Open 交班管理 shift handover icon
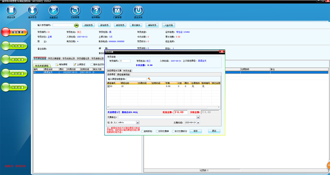The image size is (330, 175). coord(75,11)
